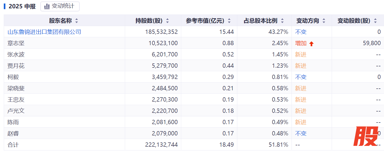Screen dimensions: 384x151
Task: Click 不变 status in 柯毅 row
Action: pos(301,77)
